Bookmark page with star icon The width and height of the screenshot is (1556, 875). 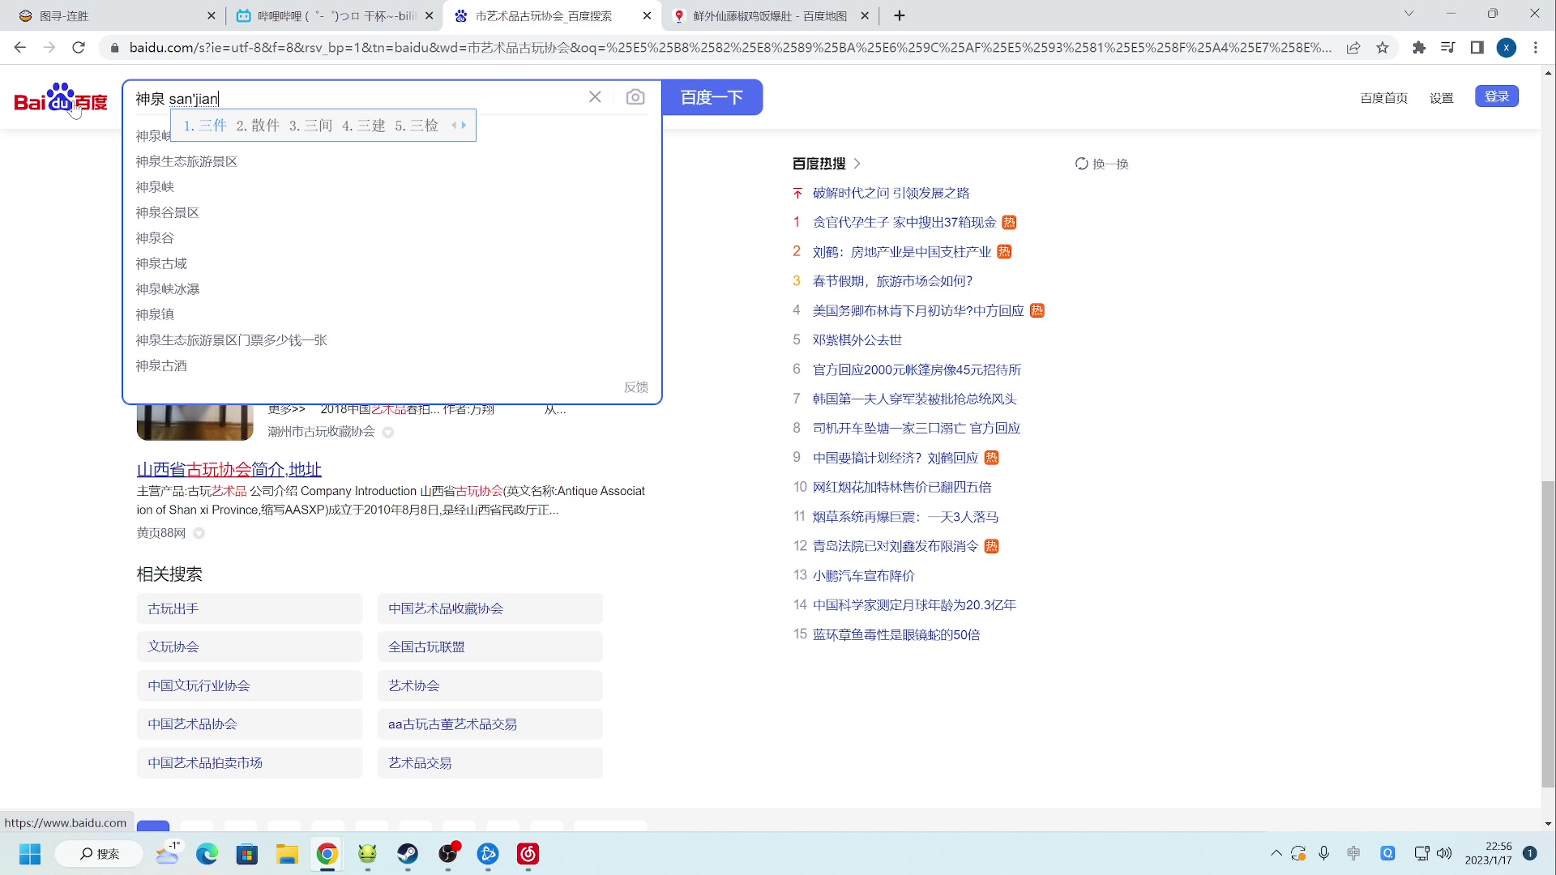coord(1383,48)
